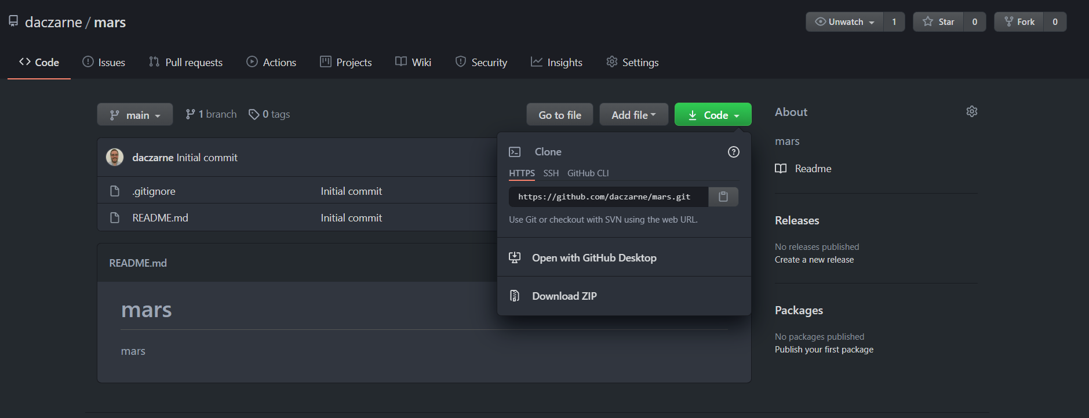
Task: Open the Unwatch notifications dropdown
Action: pyautogui.click(x=845, y=22)
